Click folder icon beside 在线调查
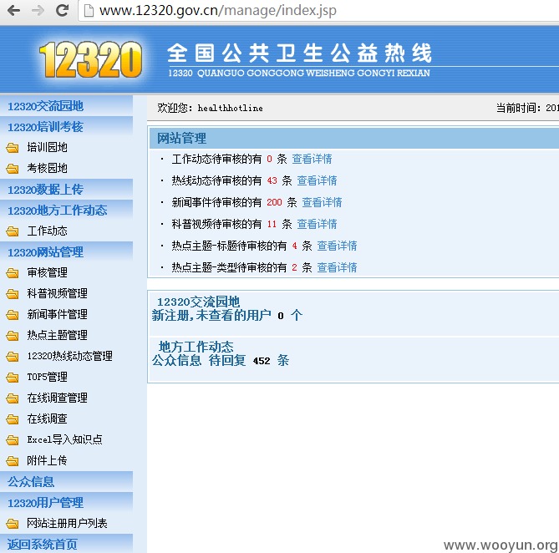Viewport: 559px width, 553px height. (13, 419)
